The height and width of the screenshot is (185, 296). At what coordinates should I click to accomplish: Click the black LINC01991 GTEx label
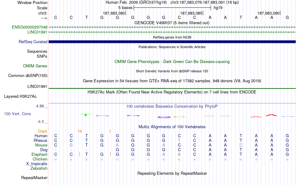point(37,87)
